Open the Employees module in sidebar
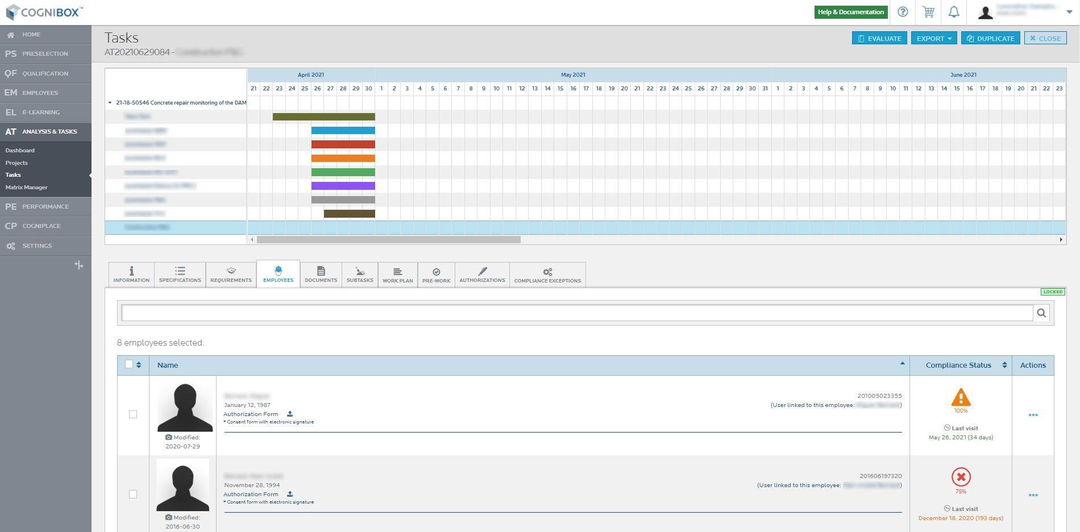Image resolution: width=1080 pixels, height=532 pixels. 45,93
